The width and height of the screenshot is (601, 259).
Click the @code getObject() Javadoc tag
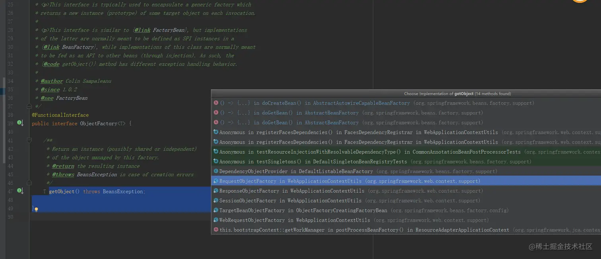(70, 64)
